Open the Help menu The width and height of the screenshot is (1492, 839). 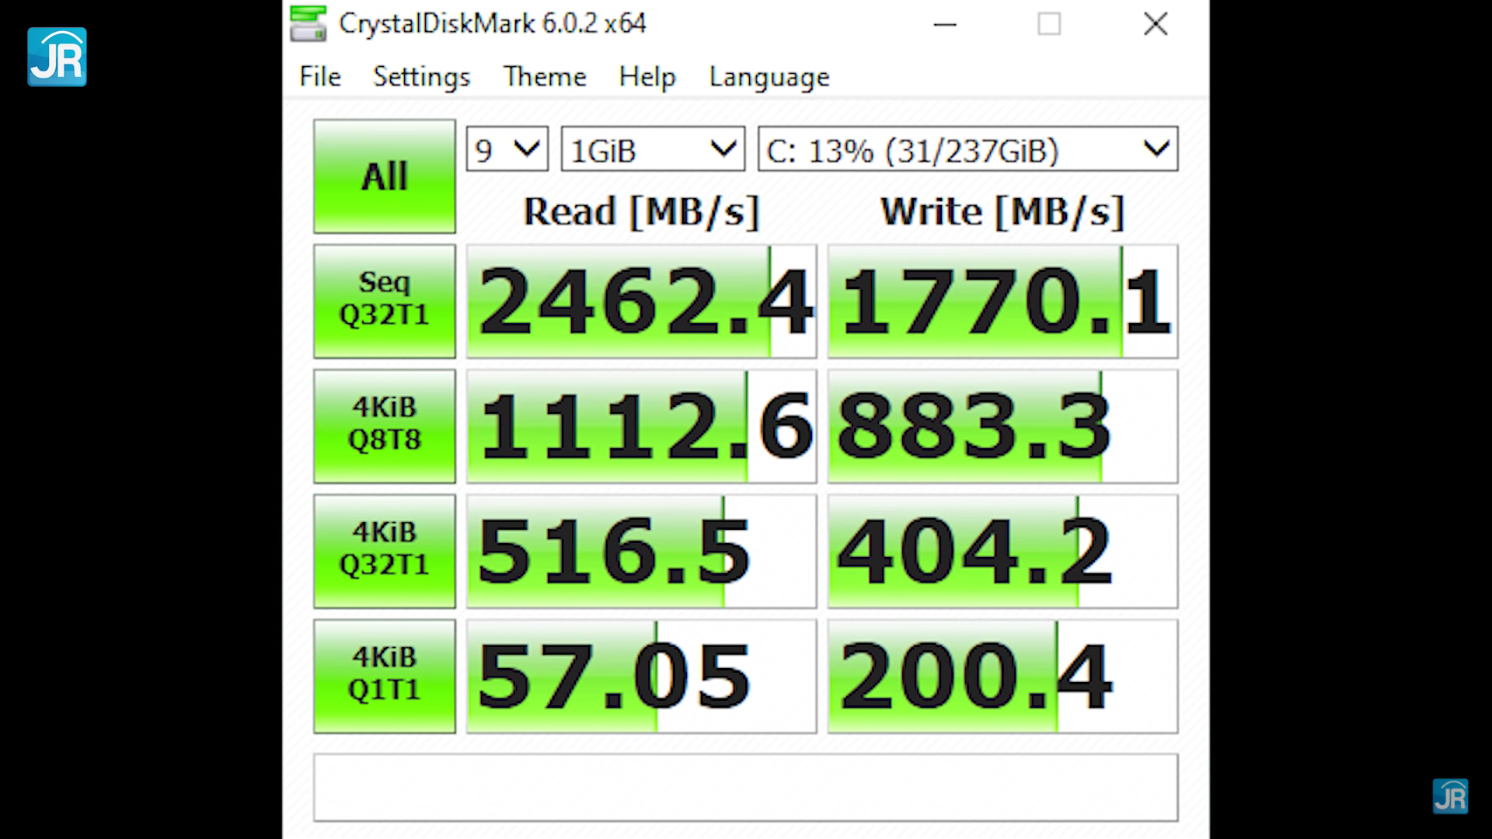point(647,76)
